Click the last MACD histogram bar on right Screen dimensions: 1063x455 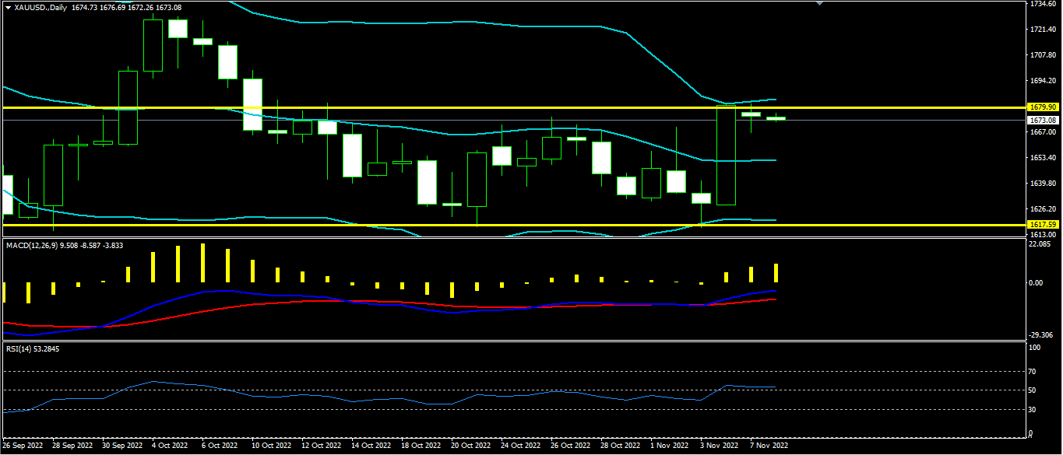(x=776, y=273)
